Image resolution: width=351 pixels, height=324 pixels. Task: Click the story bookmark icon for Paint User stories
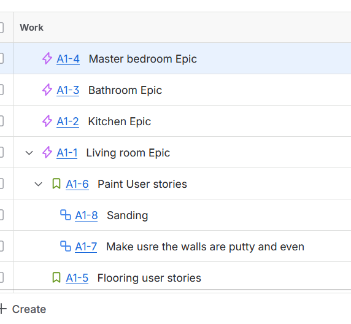[x=56, y=184]
